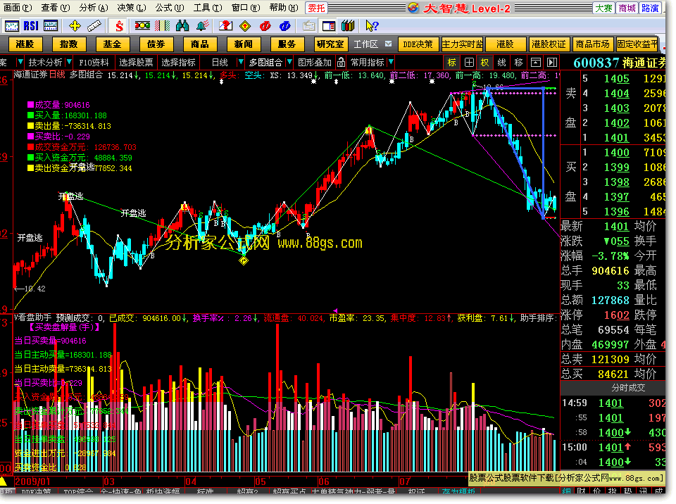Open the 画面(P) menu

pos(18,8)
